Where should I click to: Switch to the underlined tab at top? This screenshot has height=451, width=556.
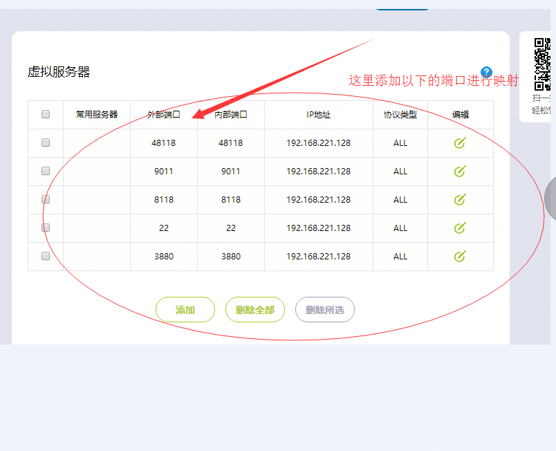(x=402, y=6)
